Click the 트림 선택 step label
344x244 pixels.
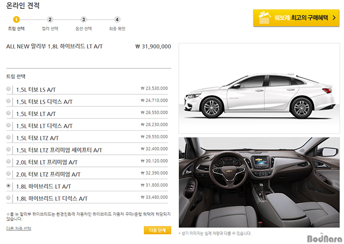tap(16, 29)
